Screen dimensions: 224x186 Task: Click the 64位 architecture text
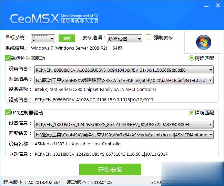[117, 48]
